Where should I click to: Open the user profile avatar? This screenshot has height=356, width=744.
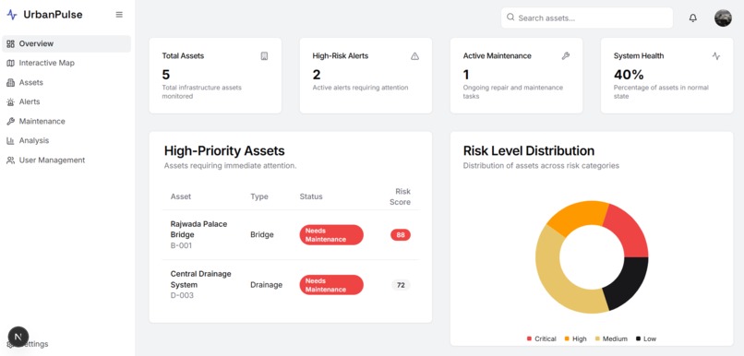723,18
